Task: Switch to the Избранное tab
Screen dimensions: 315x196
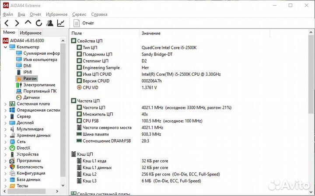Action: coord(31,33)
